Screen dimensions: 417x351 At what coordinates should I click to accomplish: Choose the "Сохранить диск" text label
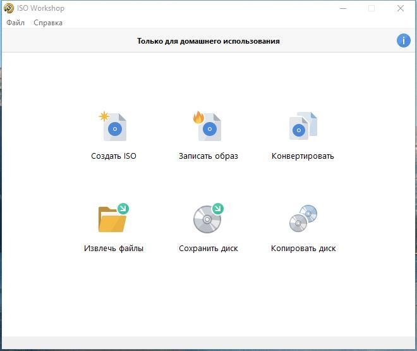click(208, 249)
